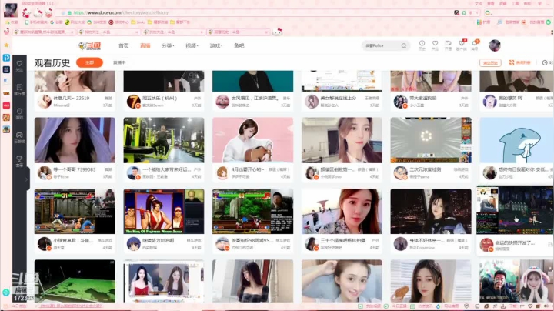Open the history clock icon in header
554x311 pixels.
(x=422, y=45)
